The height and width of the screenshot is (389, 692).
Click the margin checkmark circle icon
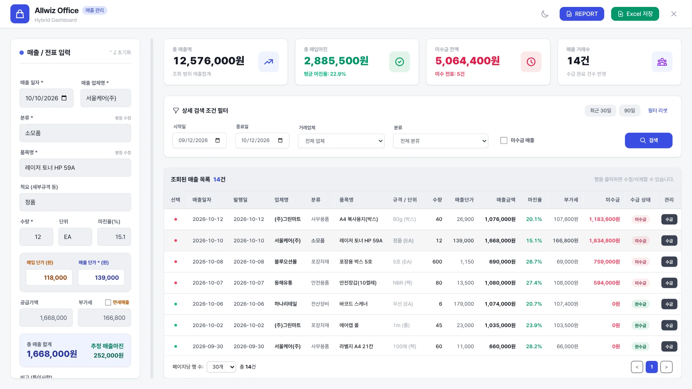(400, 62)
